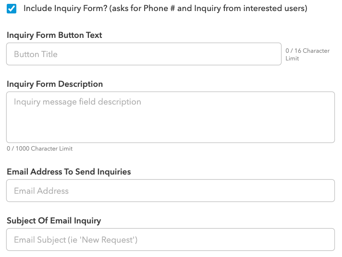Image resolution: width=342 pixels, height=257 pixels.
Task: Focus the Email Address input field
Action: click(x=170, y=191)
